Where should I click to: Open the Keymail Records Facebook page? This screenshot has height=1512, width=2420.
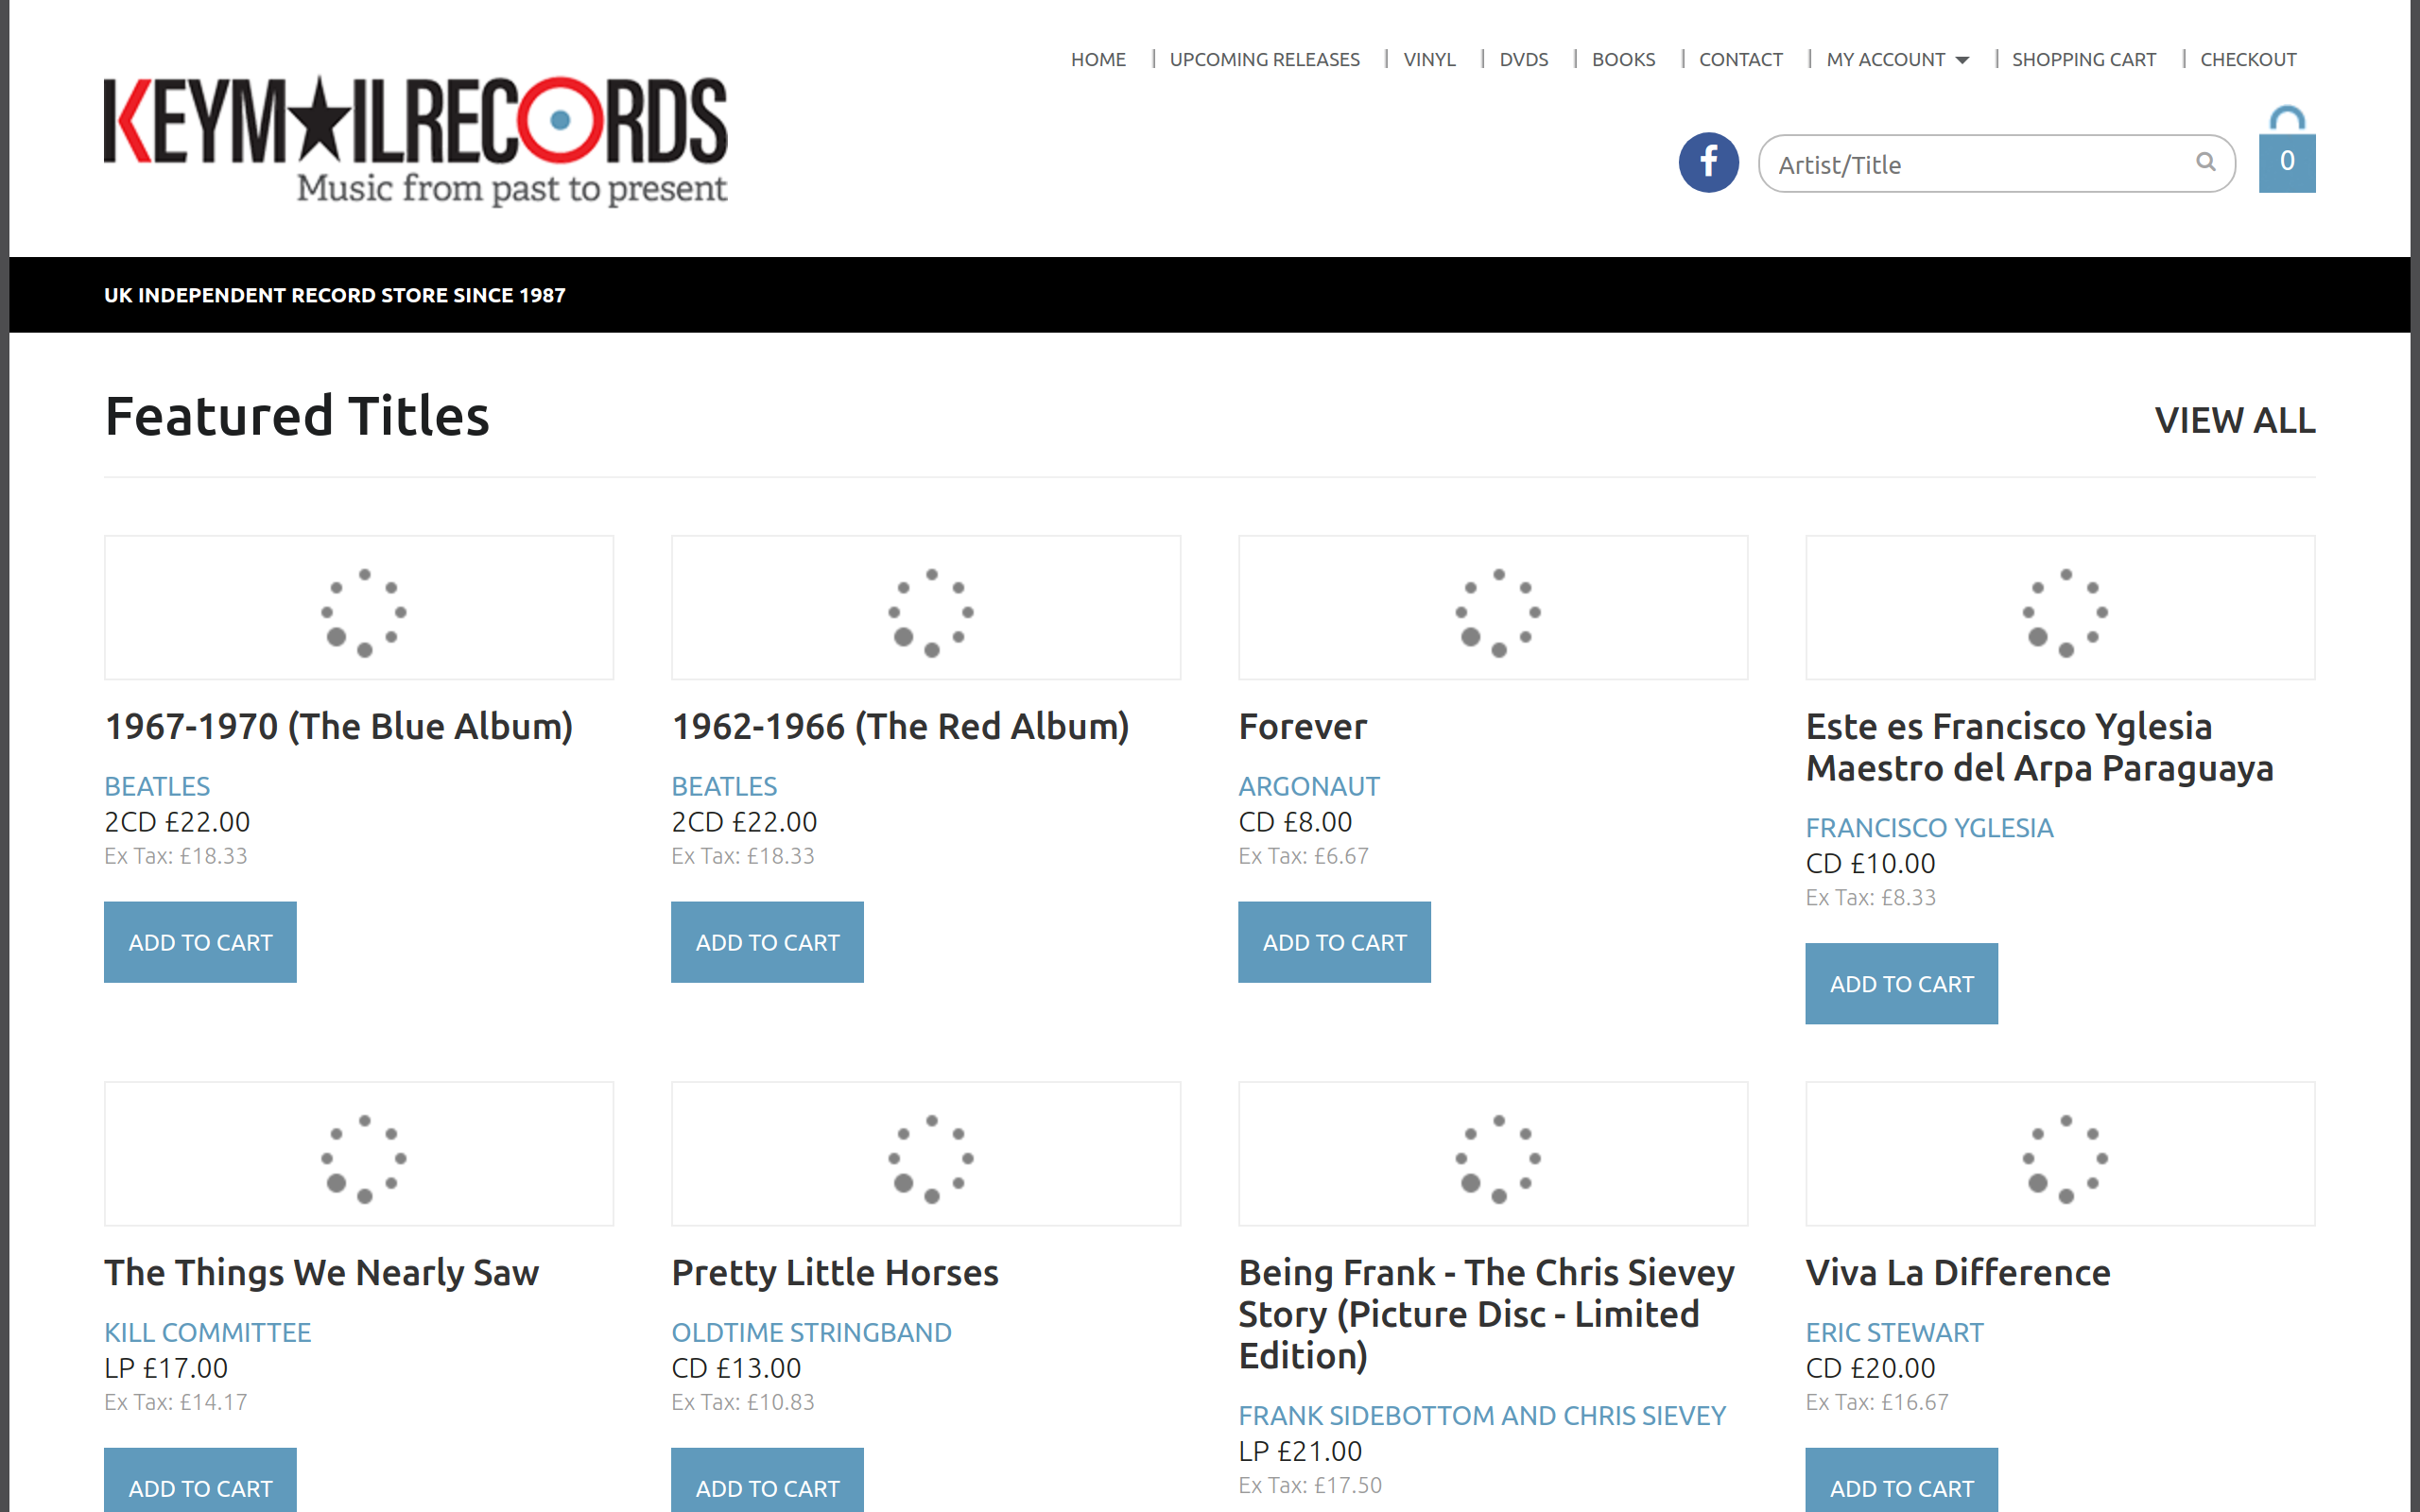point(1708,161)
